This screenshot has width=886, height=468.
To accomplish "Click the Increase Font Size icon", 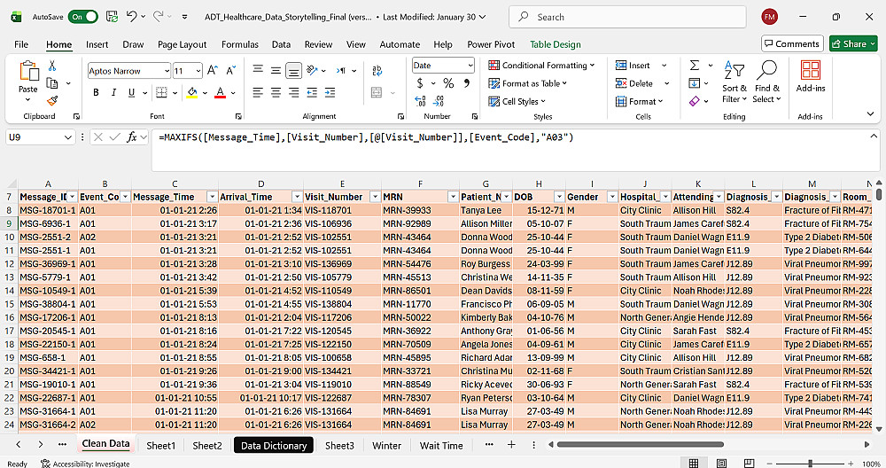I will [214, 71].
